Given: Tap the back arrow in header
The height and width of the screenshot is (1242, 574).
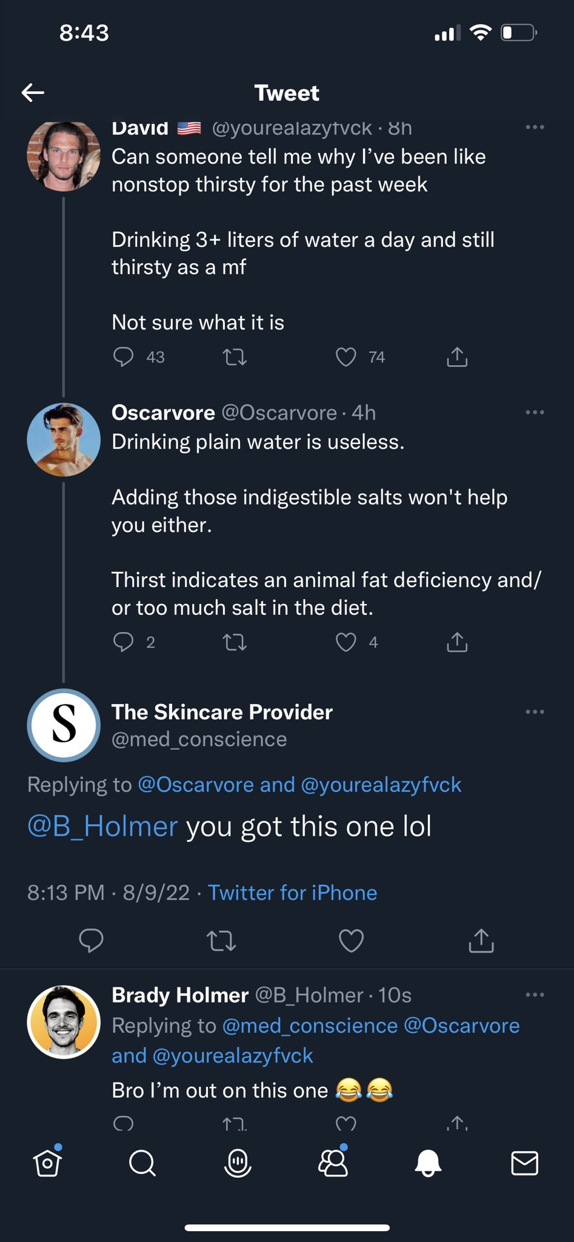Looking at the screenshot, I should 33,93.
